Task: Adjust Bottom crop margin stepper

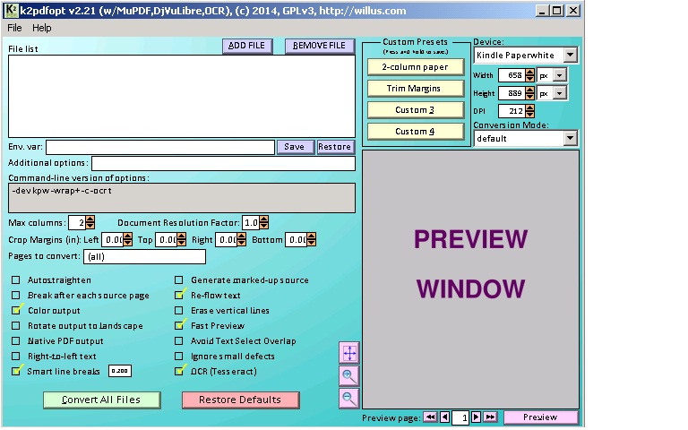Action: (312, 239)
